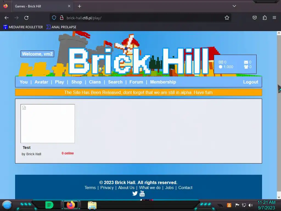This screenshot has height=211, width=281.
Task: Open tracking protection shield icon
Action: pyautogui.click(x=54, y=18)
